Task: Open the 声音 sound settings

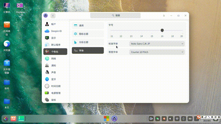Action: [x=55, y=72]
